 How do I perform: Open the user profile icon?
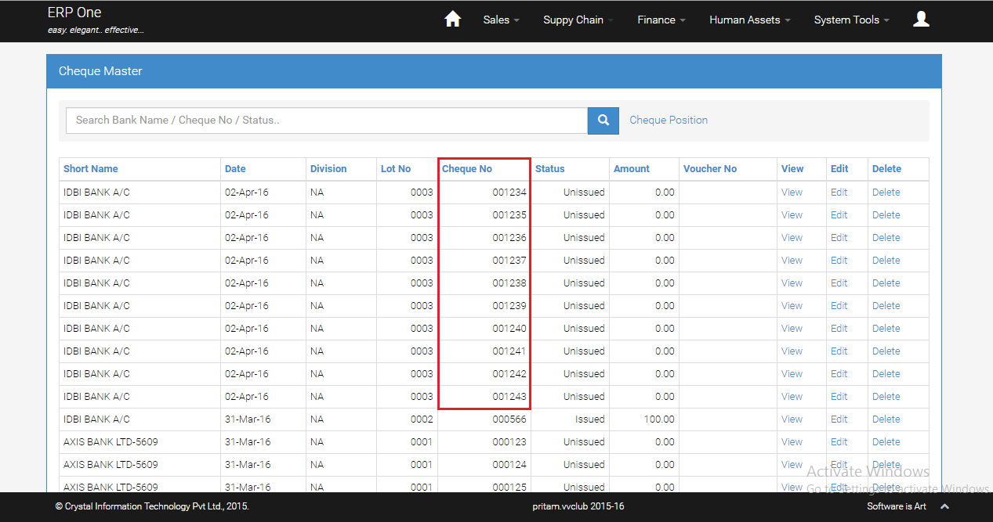click(921, 20)
